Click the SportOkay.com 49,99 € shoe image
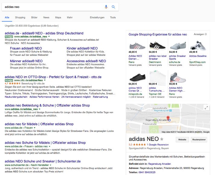The height and width of the screenshot is (175, 215). tap(198, 46)
